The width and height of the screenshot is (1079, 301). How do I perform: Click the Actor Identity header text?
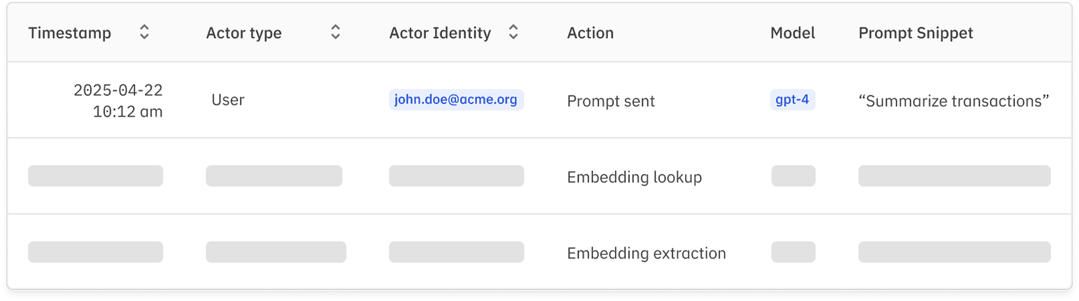coord(439,33)
